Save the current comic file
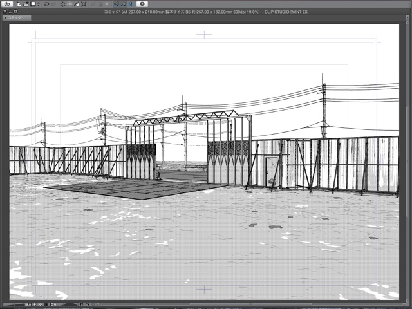This screenshot has height=309, width=412. (x=33, y=4)
